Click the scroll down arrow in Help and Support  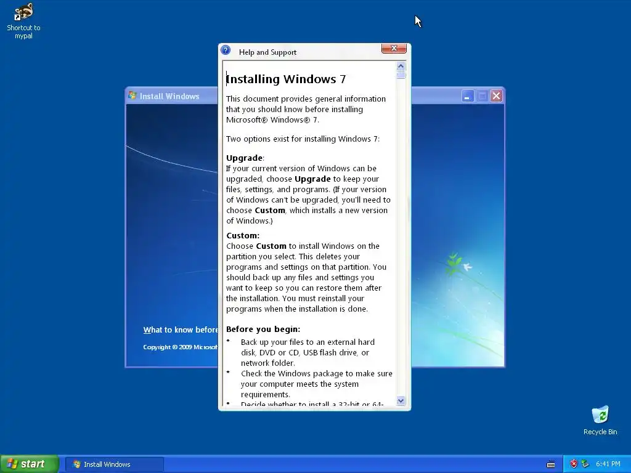coord(401,400)
